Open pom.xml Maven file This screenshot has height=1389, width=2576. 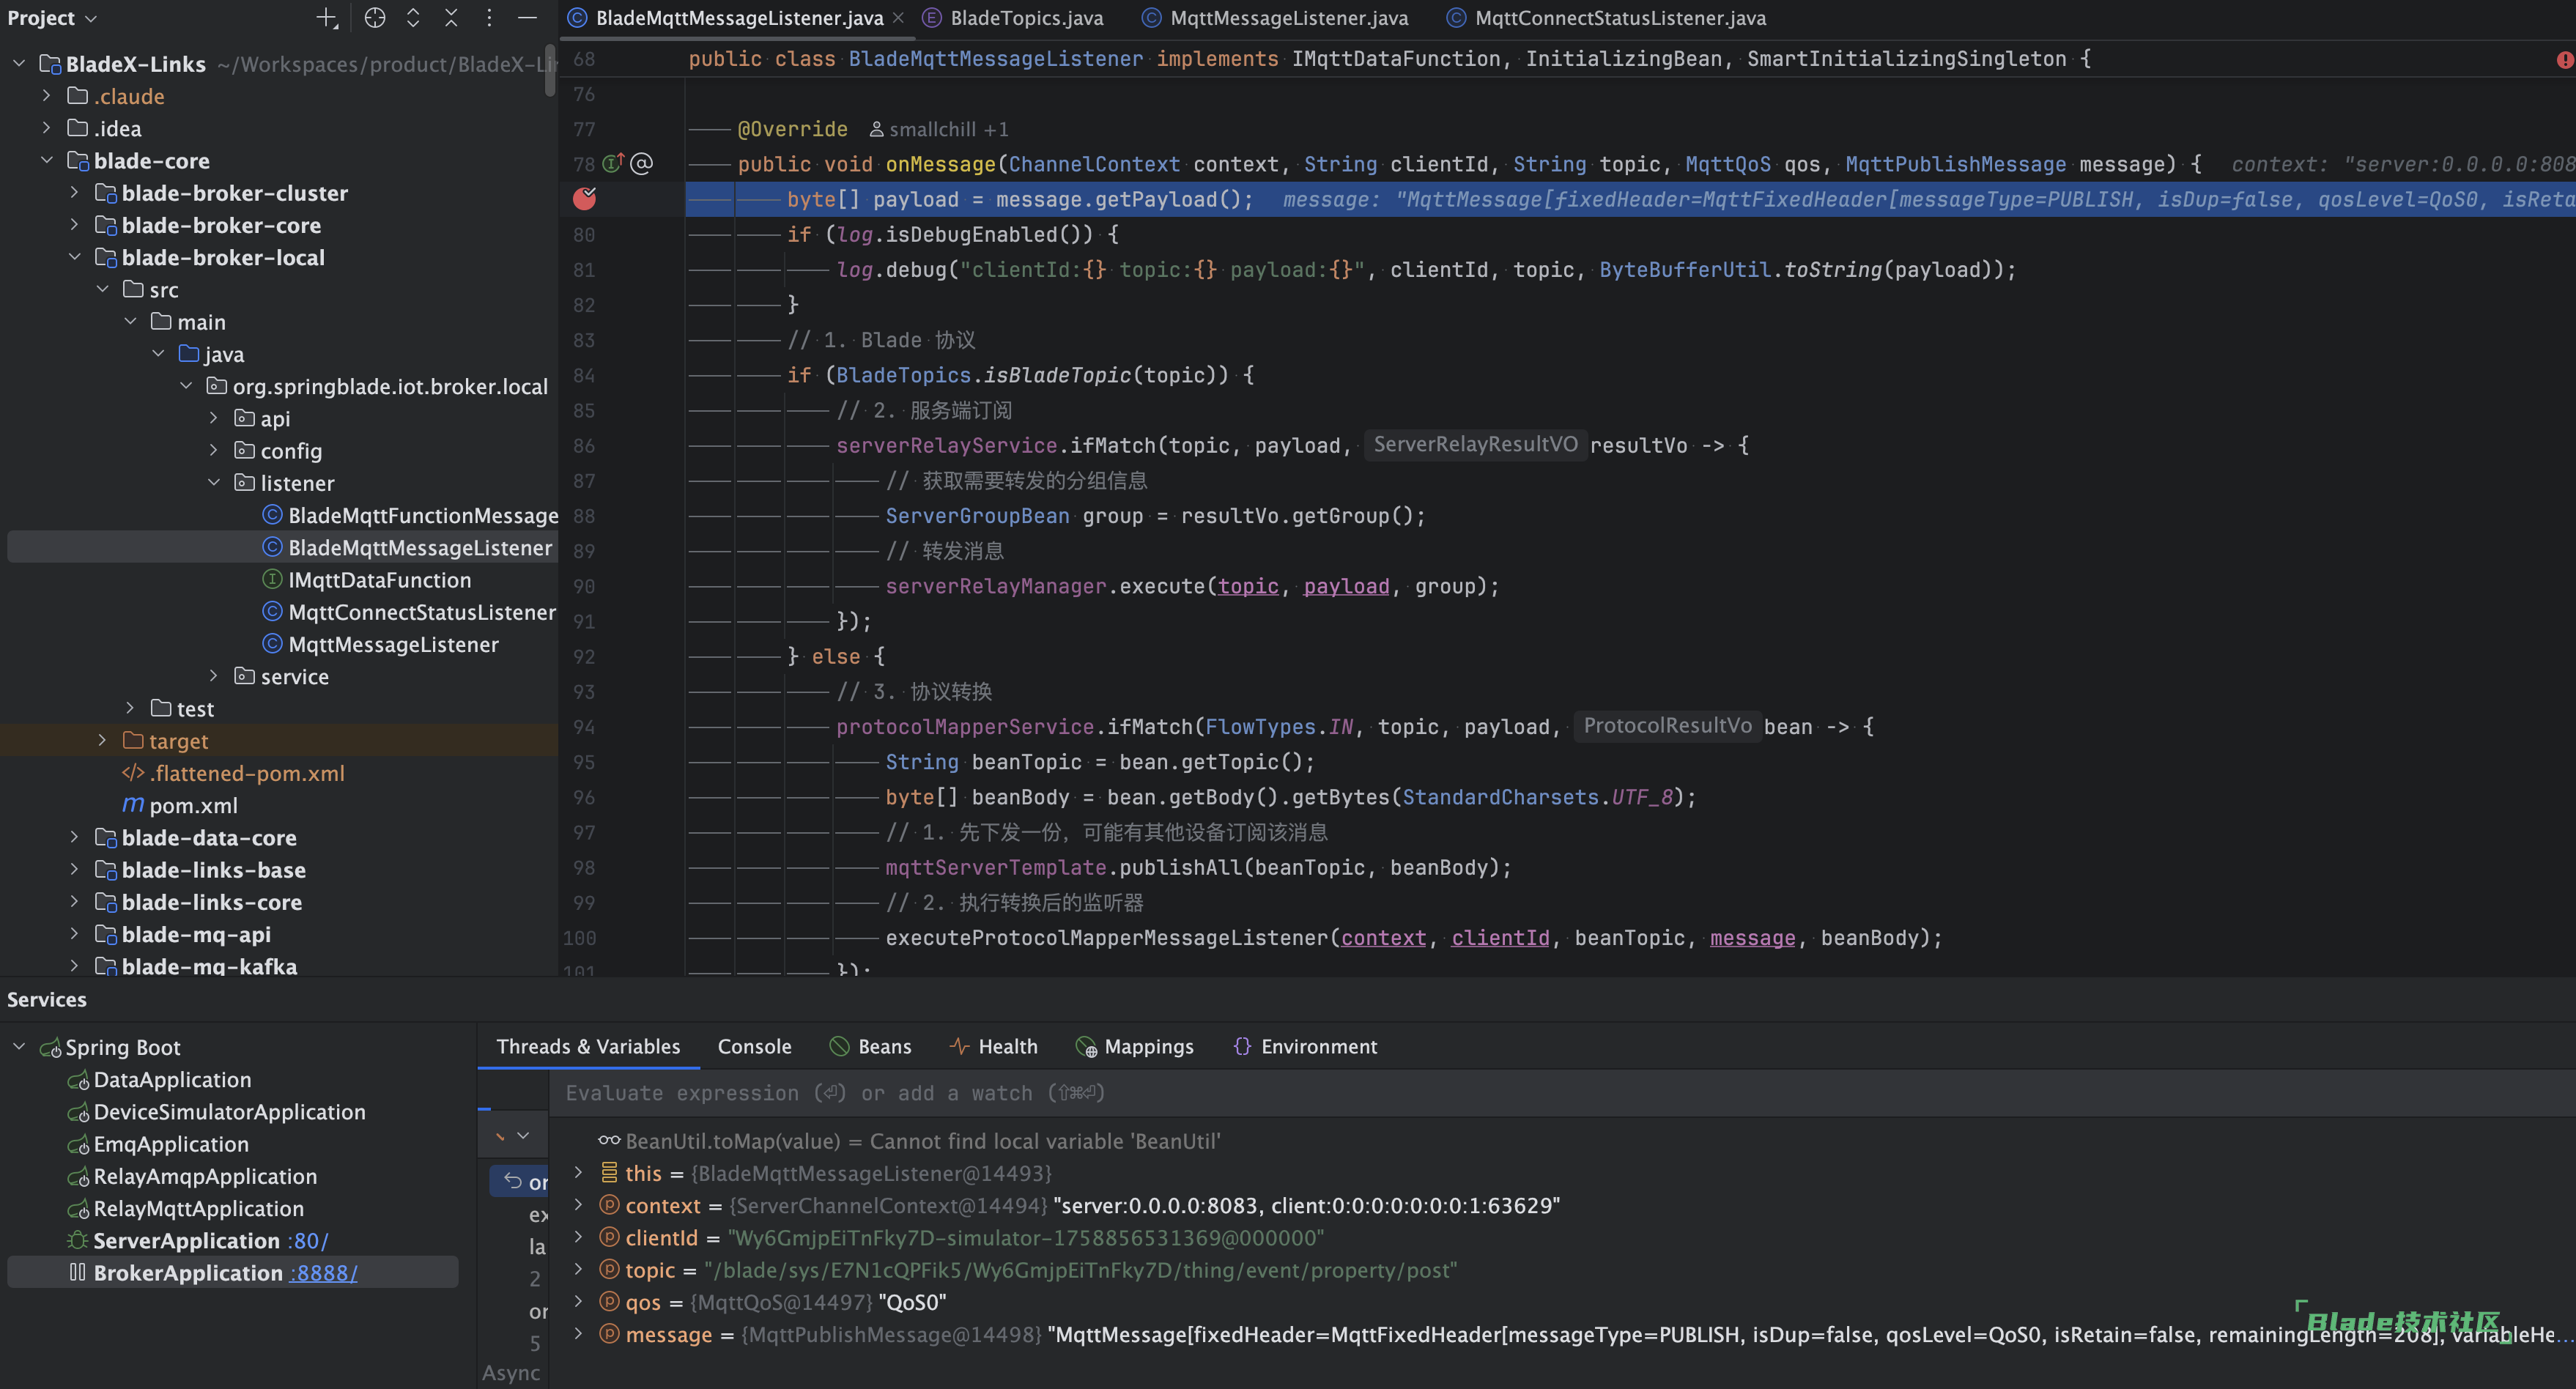180,805
